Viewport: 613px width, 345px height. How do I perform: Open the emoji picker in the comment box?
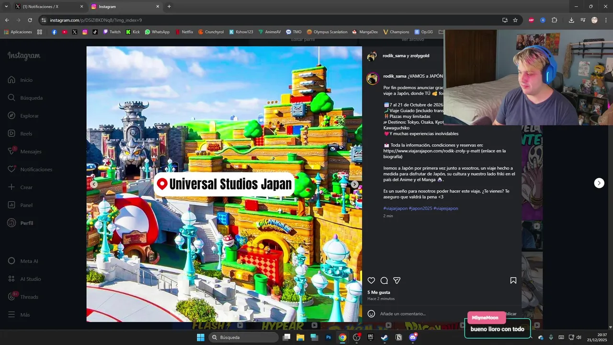click(371, 314)
